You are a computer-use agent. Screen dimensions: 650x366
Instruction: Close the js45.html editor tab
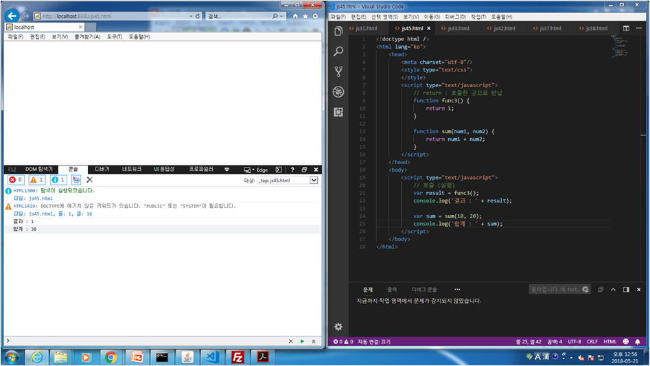click(428, 28)
